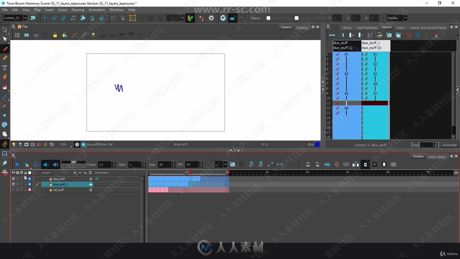Open the Animation menu
Image resolution: width=460 pixels, height=259 pixels.
pos(97,10)
